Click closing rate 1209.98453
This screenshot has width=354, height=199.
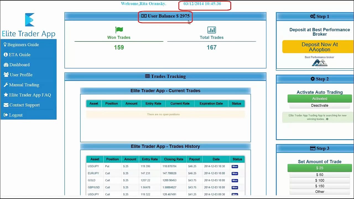coord(170,180)
